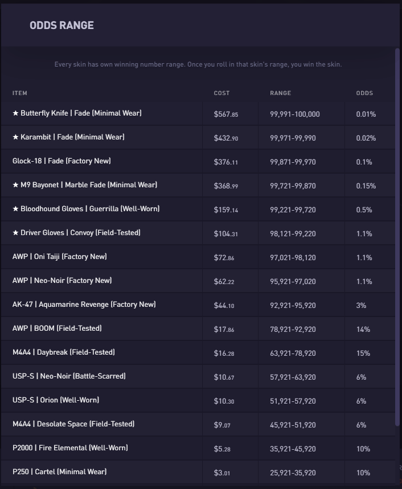Viewport: 402px width, 489px height.
Task: Click USP-S Orion (Well-Worn) item name
Action: 56,400
